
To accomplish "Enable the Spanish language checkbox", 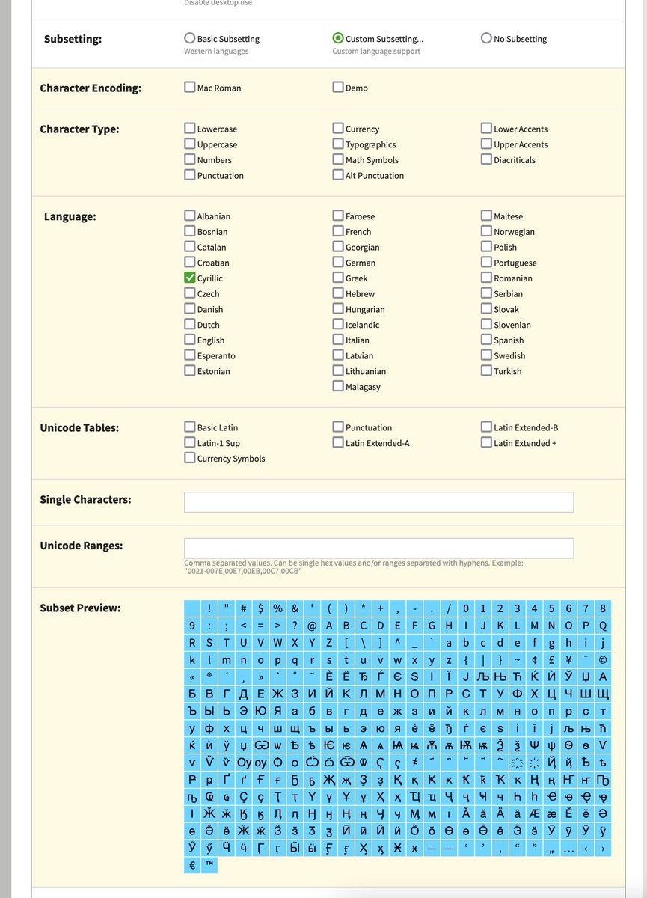I will tap(487, 340).
